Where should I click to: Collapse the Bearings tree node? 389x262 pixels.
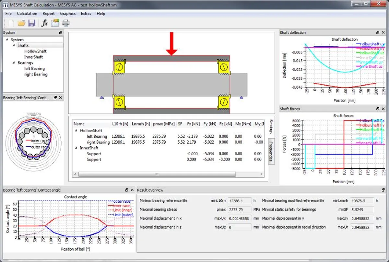[14, 63]
